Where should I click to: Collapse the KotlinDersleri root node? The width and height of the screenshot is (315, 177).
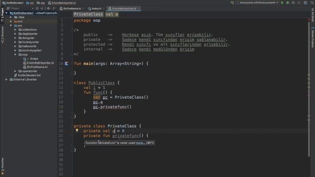[6, 13]
